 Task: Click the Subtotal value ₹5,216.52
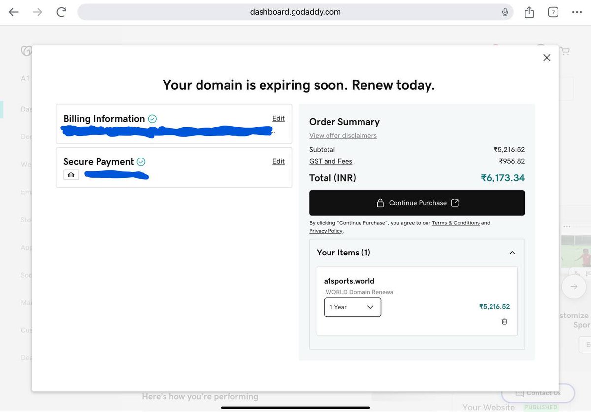point(509,149)
